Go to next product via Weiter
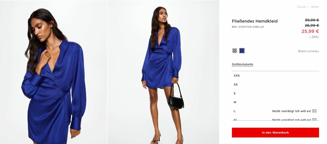This screenshot has width=327, height=144. coord(315,7)
